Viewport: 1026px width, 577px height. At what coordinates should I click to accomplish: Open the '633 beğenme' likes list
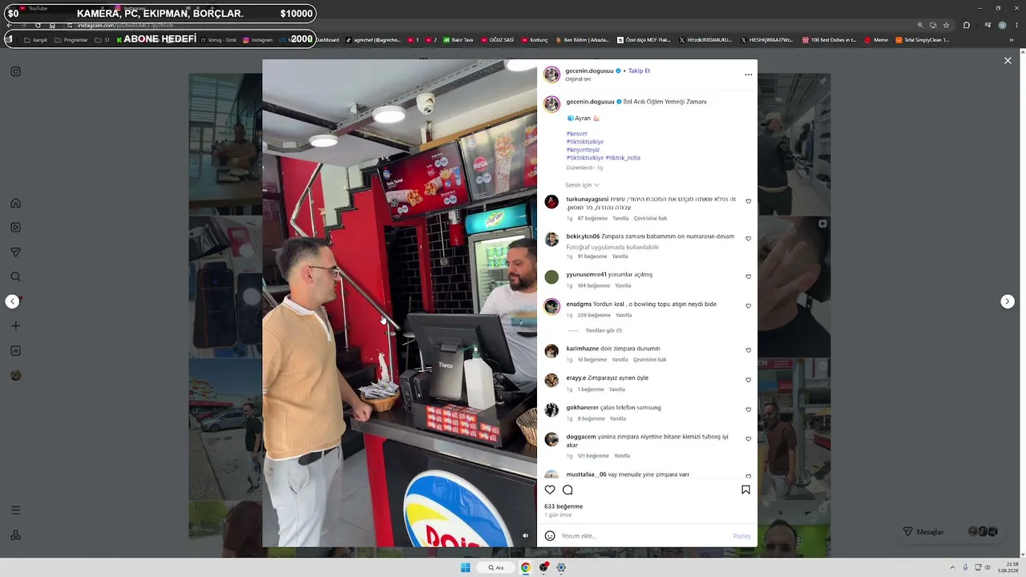[x=563, y=506]
